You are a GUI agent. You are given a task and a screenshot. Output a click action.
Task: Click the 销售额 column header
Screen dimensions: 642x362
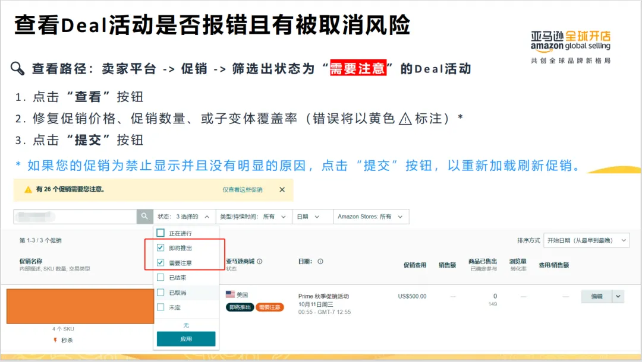[447, 265]
